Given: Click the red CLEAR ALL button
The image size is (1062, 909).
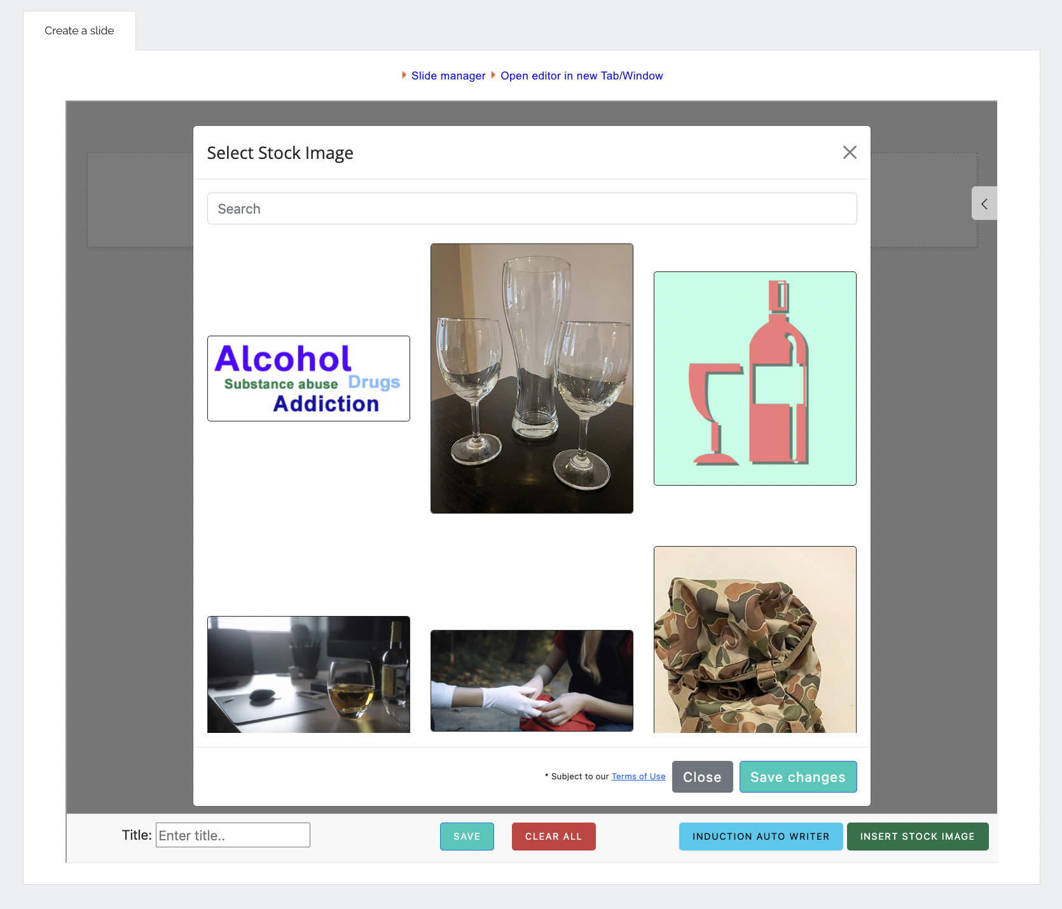Looking at the screenshot, I should 553,837.
